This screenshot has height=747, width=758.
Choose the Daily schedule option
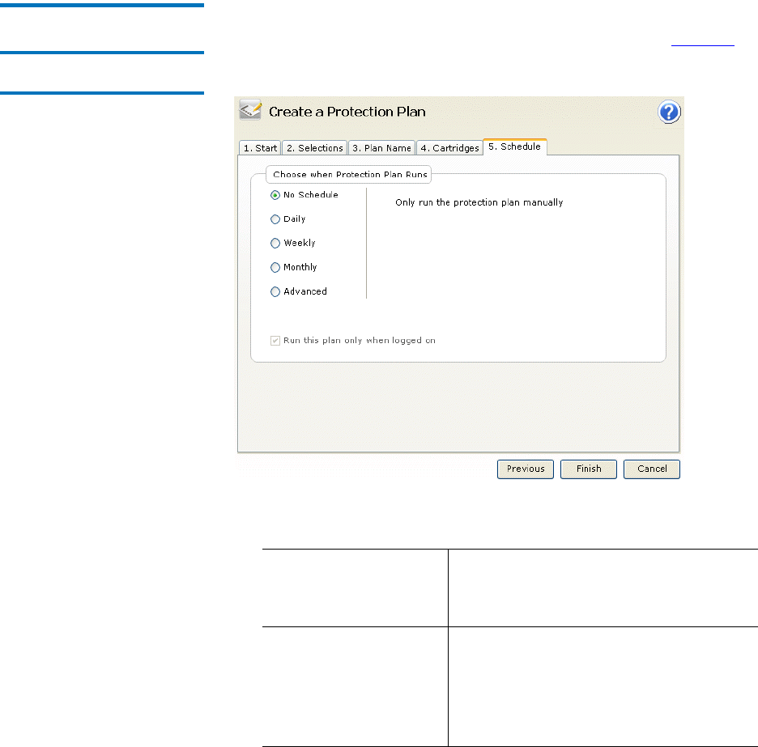[275, 219]
